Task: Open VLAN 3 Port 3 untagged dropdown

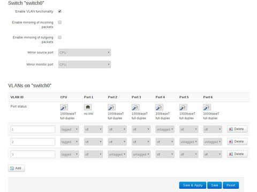Action: (141, 154)
